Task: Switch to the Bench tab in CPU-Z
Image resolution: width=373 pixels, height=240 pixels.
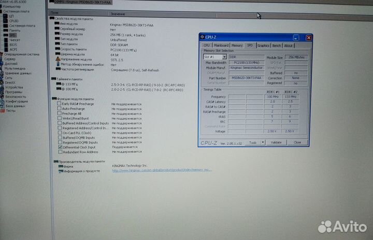Action: coord(277,45)
